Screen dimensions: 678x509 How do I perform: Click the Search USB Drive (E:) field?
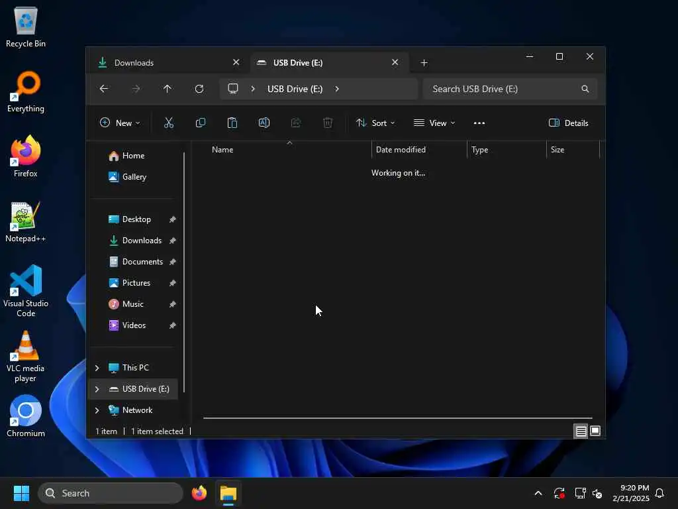(x=510, y=89)
